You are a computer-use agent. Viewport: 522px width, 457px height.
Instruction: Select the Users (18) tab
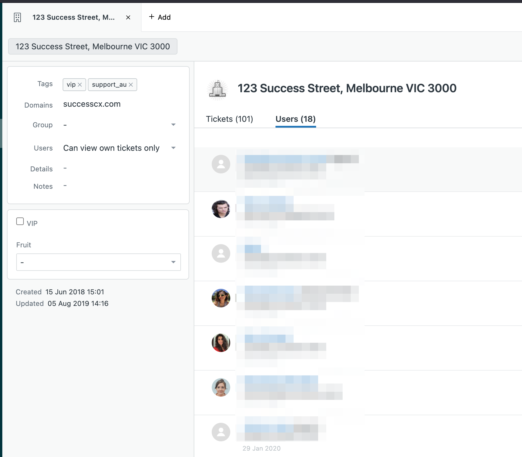[x=296, y=119]
